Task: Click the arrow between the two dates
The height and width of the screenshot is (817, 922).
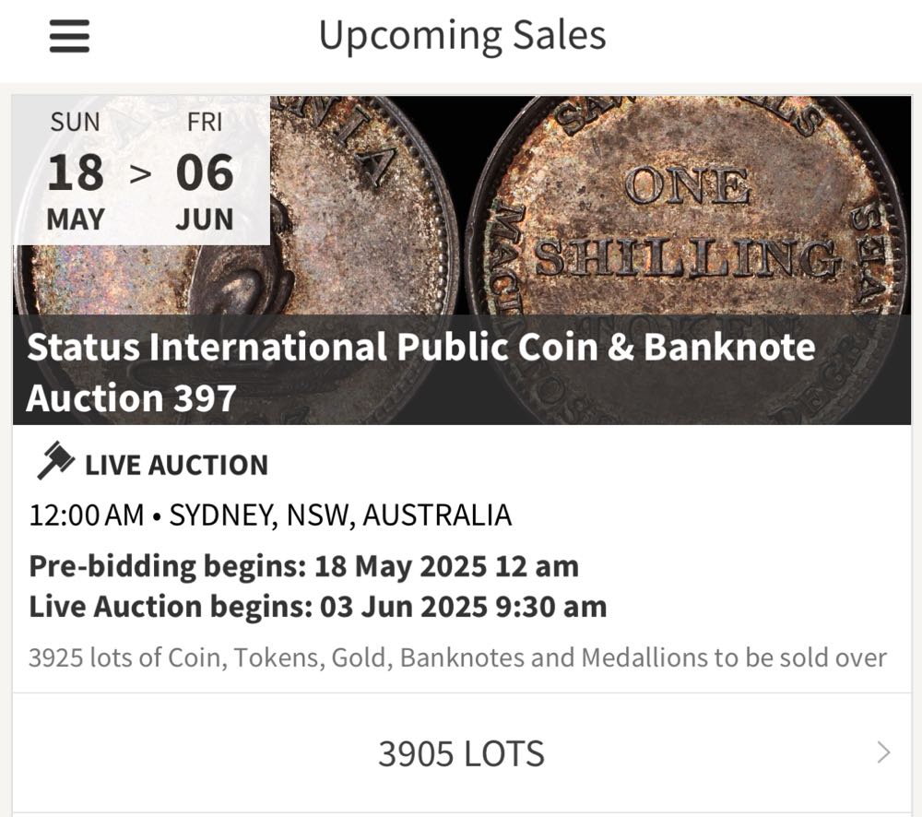Action: 140,172
